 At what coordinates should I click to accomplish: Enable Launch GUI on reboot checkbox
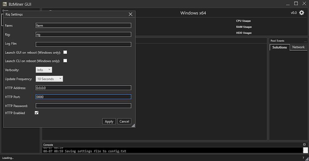coord(65,52)
